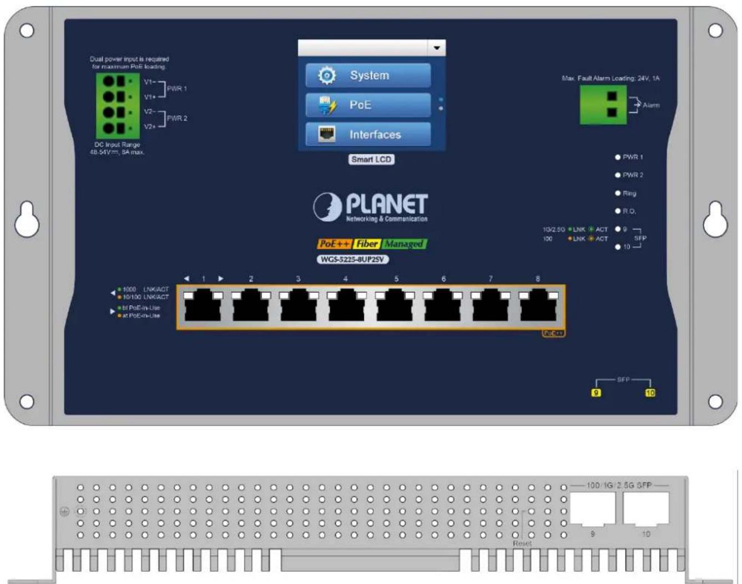
Task: Click the green Alarm terminal block
Action: (x=603, y=105)
